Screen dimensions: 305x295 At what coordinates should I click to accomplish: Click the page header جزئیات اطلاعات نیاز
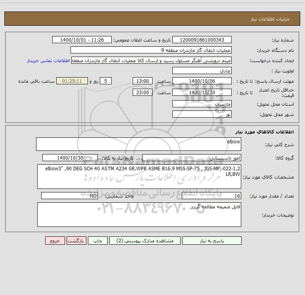click(270, 19)
